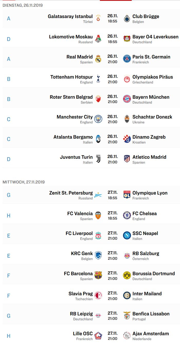The height and width of the screenshot is (344, 180).
Task: Open the Tottenham Hotspur team link
Action: click(72, 77)
